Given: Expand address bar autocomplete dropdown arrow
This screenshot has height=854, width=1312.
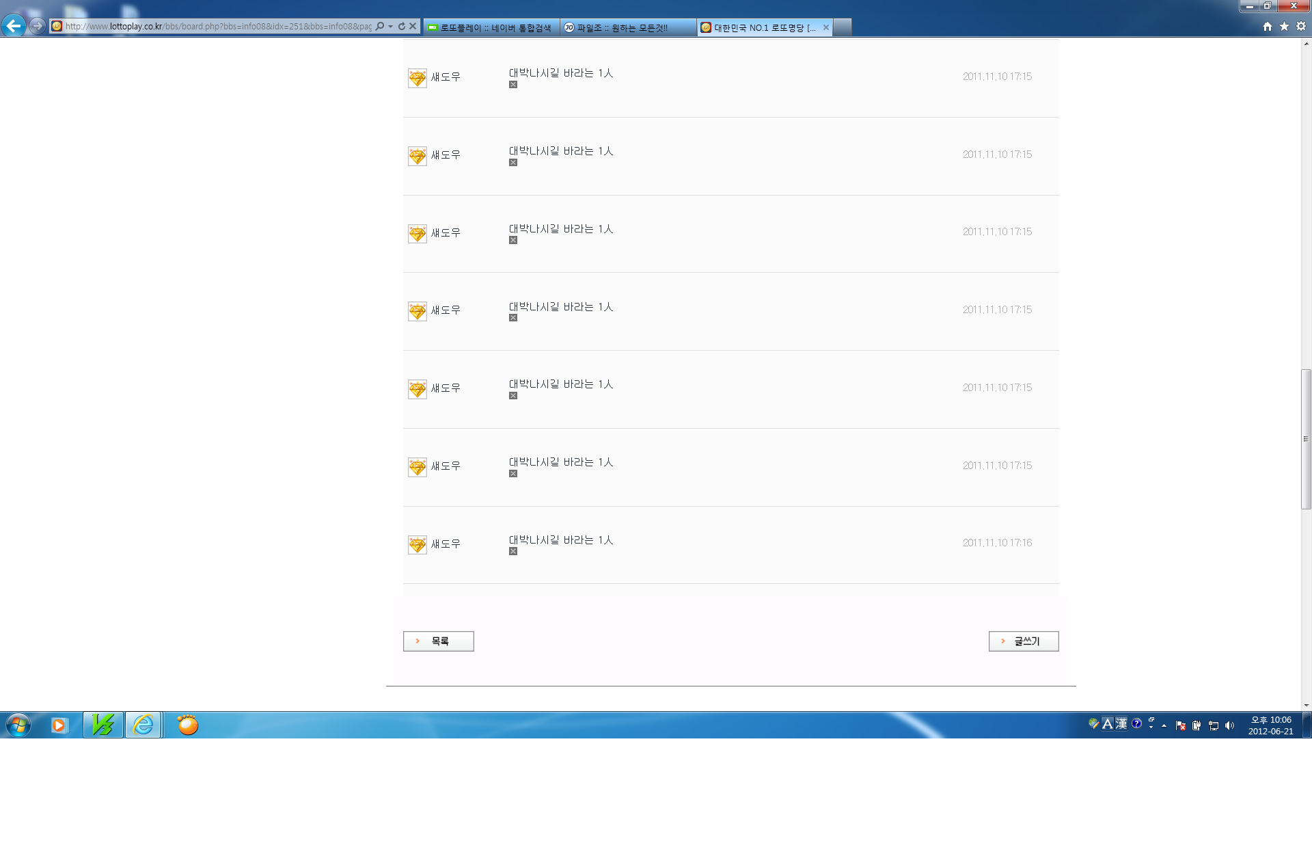Looking at the screenshot, I should click(x=390, y=26).
